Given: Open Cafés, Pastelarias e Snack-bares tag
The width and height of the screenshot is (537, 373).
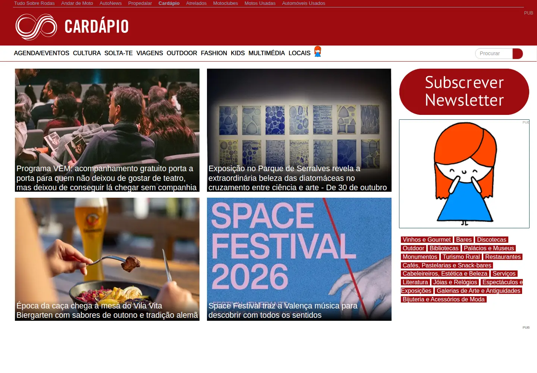Looking at the screenshot, I should point(447,266).
